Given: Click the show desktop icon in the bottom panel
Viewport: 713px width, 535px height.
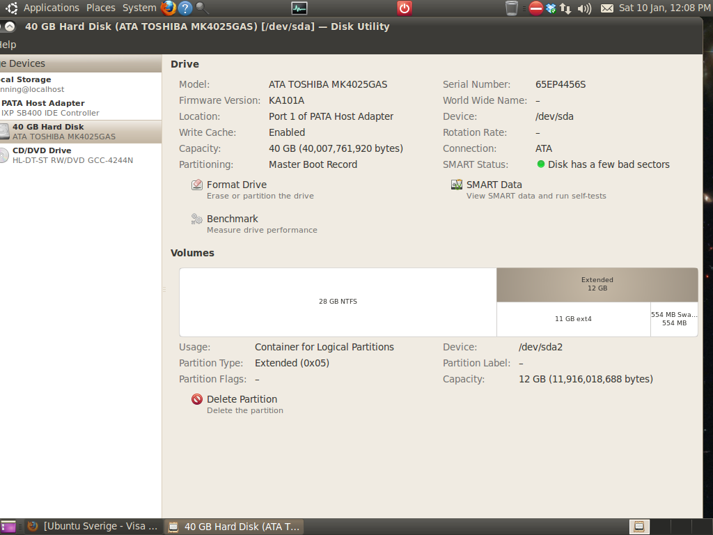Looking at the screenshot, I should (x=8, y=527).
